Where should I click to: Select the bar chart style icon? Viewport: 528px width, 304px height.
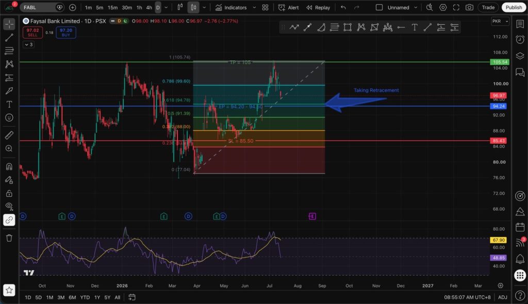pos(180,7)
